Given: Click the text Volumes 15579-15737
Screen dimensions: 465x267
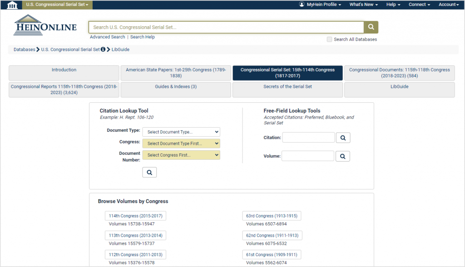Looking at the screenshot, I should pos(132,243).
